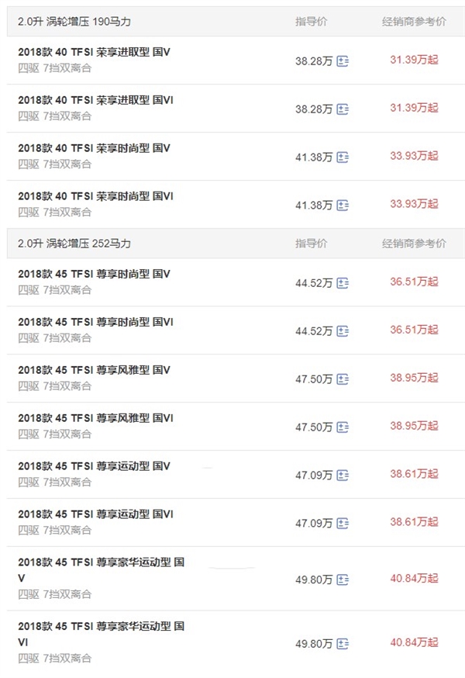Open calculator icon for 荣享时尚型 国V 41.38万
This screenshot has height=678, width=465.
click(x=343, y=157)
